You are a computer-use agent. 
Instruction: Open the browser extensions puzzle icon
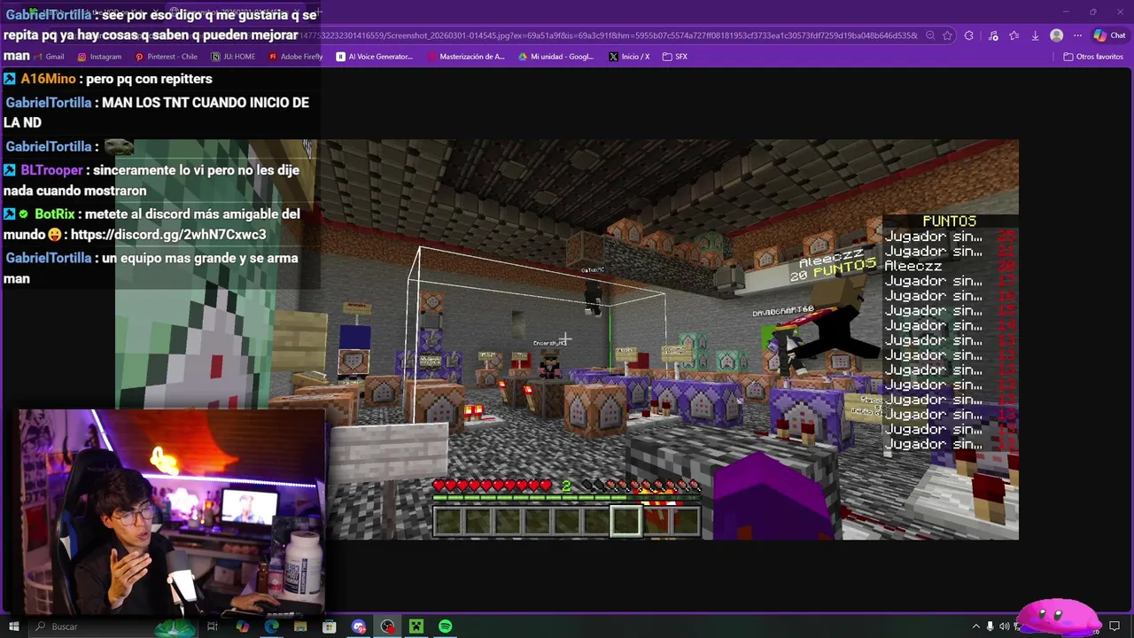point(968,35)
